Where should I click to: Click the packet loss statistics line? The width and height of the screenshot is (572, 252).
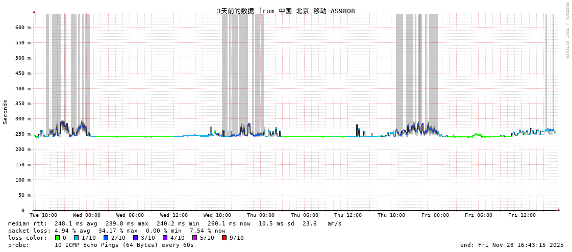pyautogui.click(x=117, y=231)
